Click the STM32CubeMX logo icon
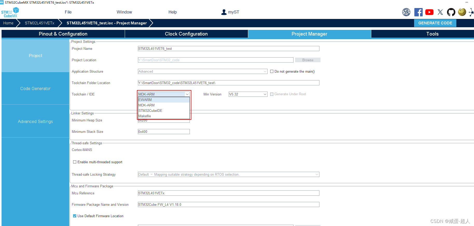 click(x=10, y=12)
